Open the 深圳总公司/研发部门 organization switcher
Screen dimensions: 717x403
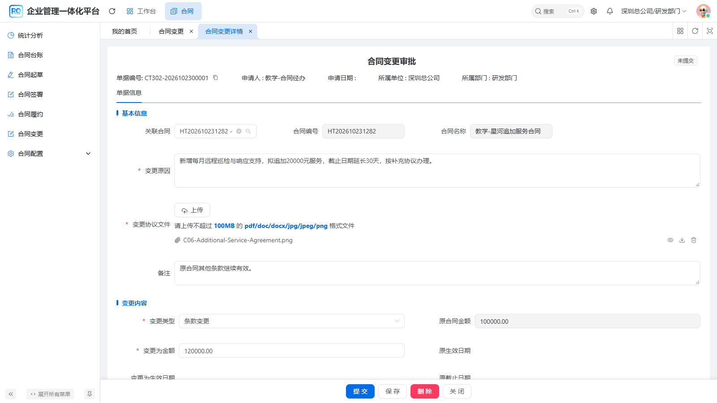point(653,11)
